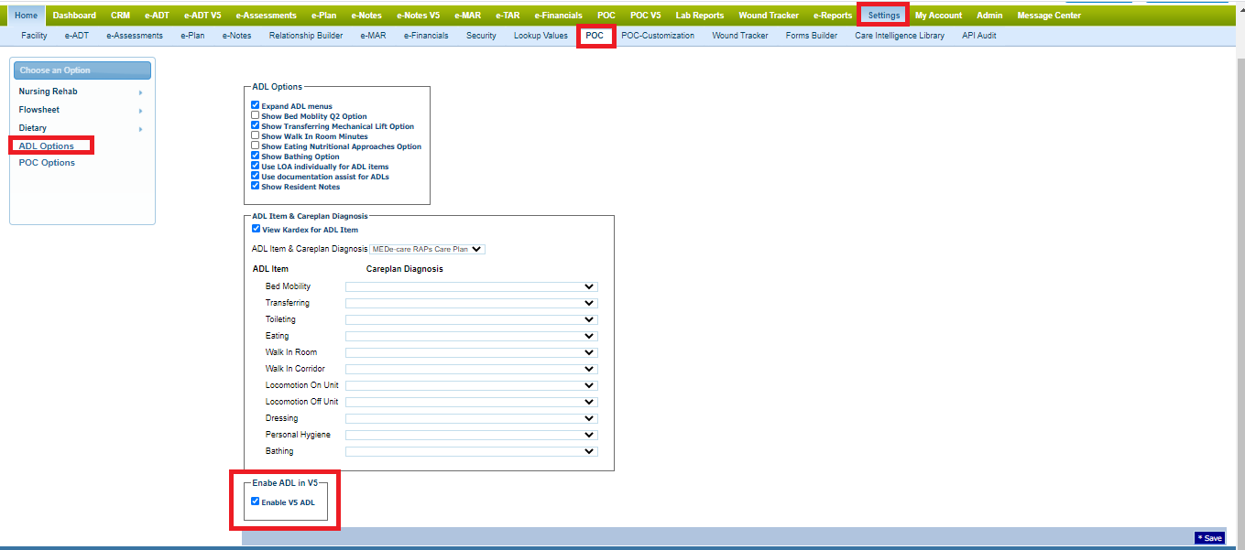Toggle View Kardex for ADL Item
This screenshot has width=1245, height=550.
257,230
